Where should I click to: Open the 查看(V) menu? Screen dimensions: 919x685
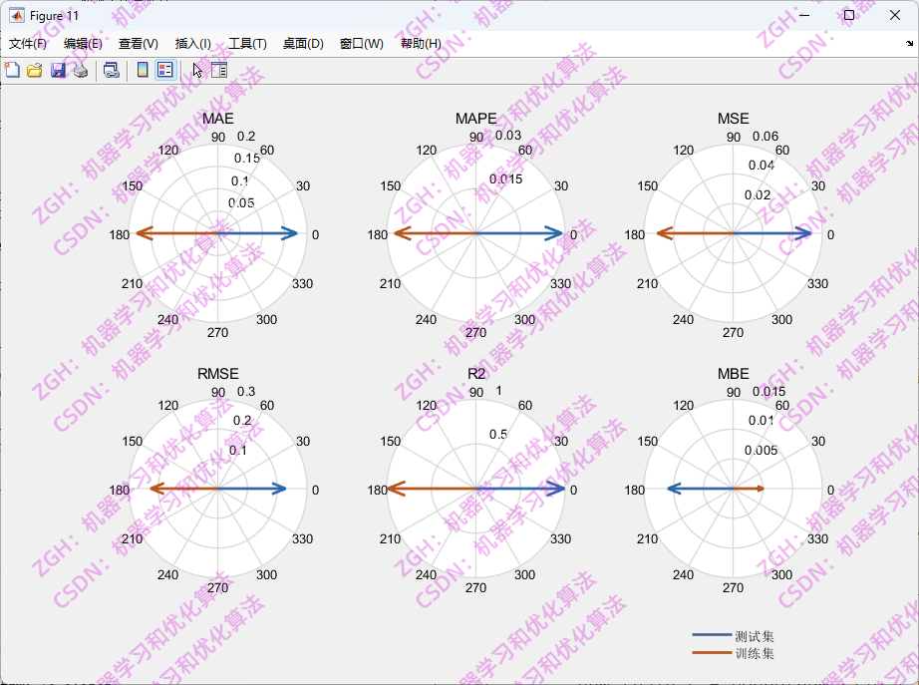point(138,44)
